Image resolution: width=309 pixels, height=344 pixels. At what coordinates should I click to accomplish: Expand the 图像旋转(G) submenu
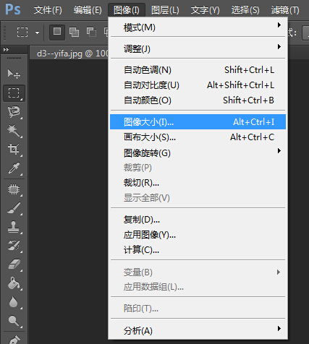198,152
